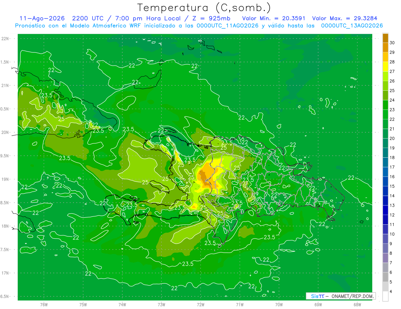The image size is (401, 309).
Task: Click the color scale label "10"
Action: [x=392, y=234]
